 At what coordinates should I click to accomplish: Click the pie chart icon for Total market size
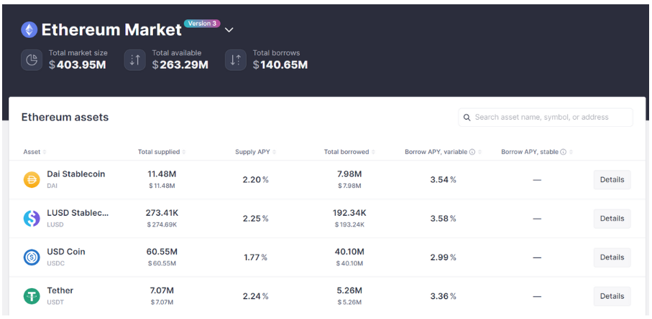[32, 59]
